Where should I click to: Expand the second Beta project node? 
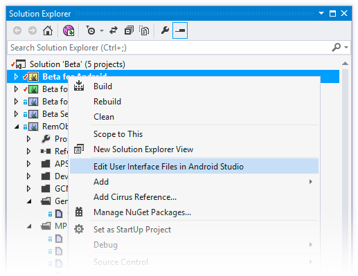[x=16, y=89]
